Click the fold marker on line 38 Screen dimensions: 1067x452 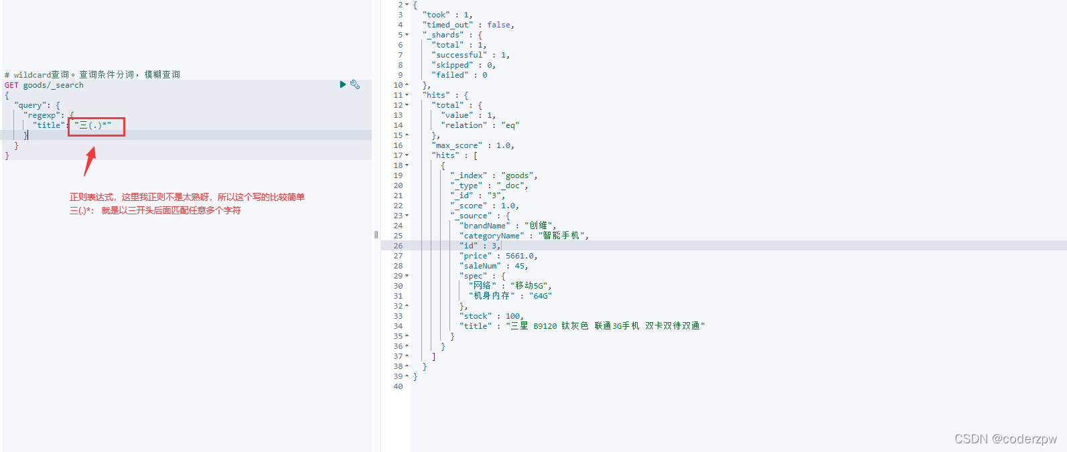407,366
